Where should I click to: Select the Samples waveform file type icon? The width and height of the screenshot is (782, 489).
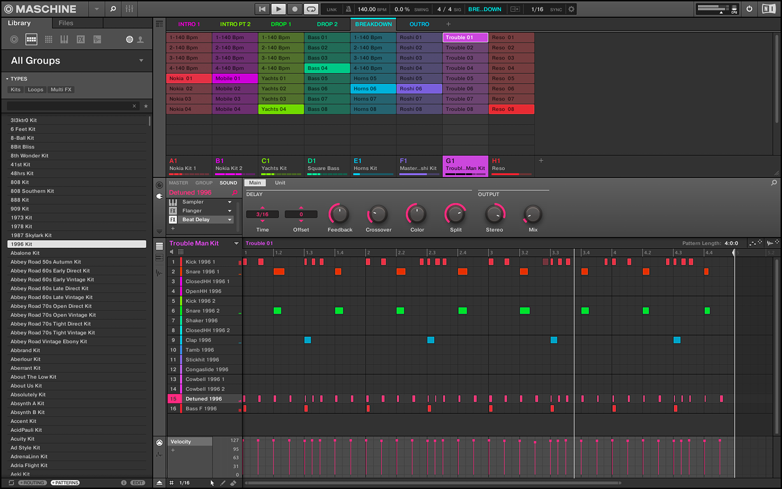pos(97,39)
